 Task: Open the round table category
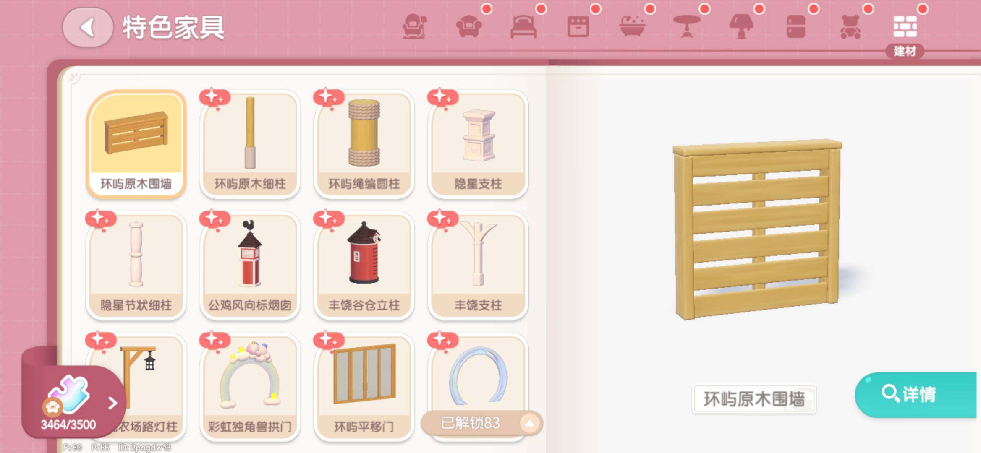point(687,27)
